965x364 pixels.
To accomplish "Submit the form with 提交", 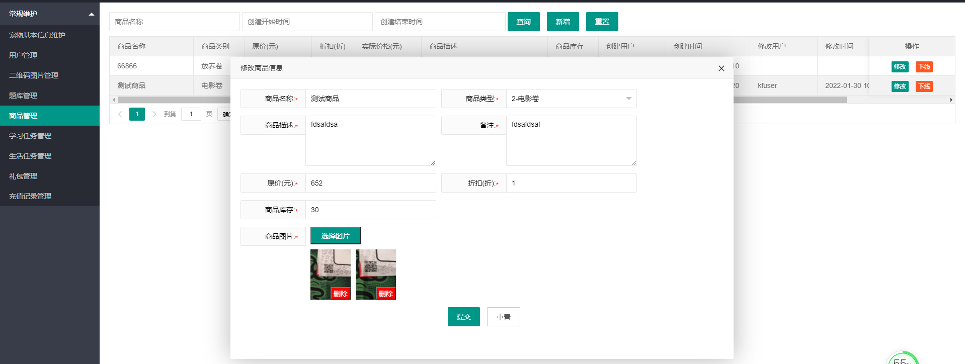I will coord(463,317).
